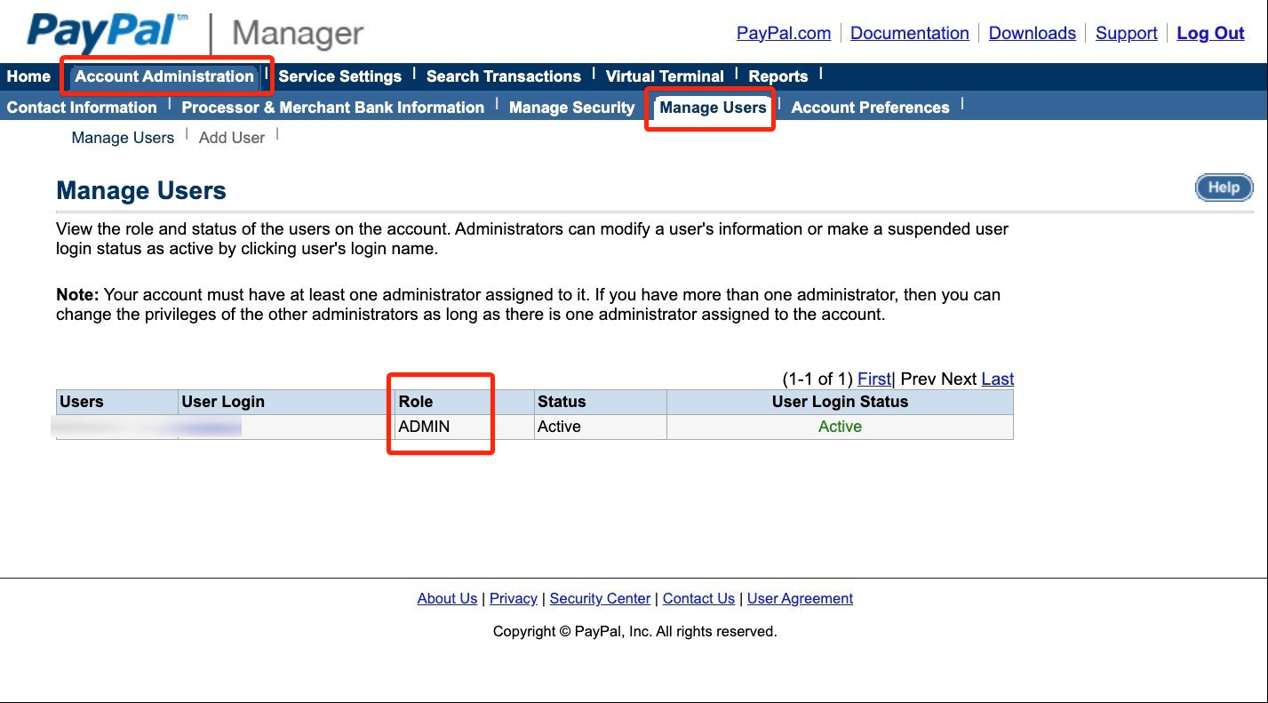Viewport: 1268px width, 703px height.
Task: Click the Add User link
Action: [x=232, y=138]
